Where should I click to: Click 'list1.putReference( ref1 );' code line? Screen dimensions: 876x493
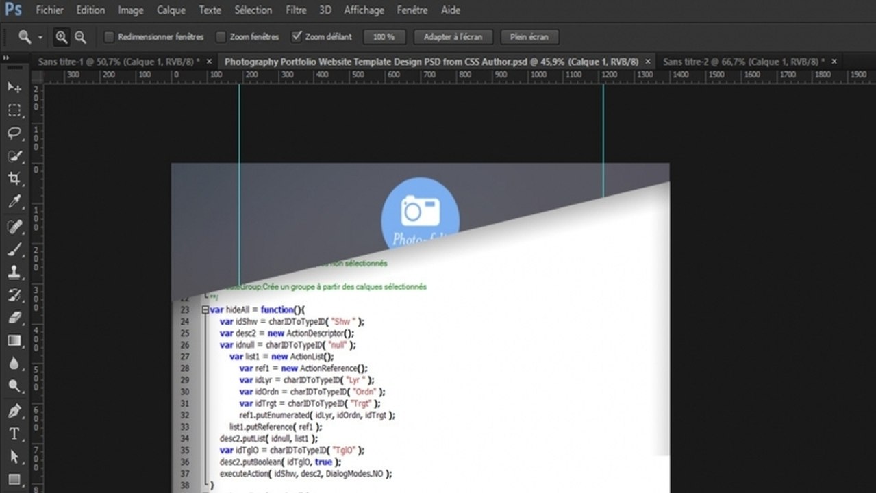pyautogui.click(x=275, y=427)
